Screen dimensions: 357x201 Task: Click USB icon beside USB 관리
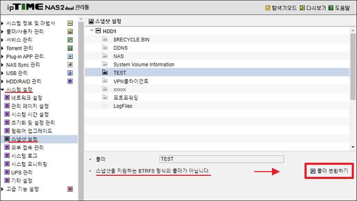coord(70,73)
